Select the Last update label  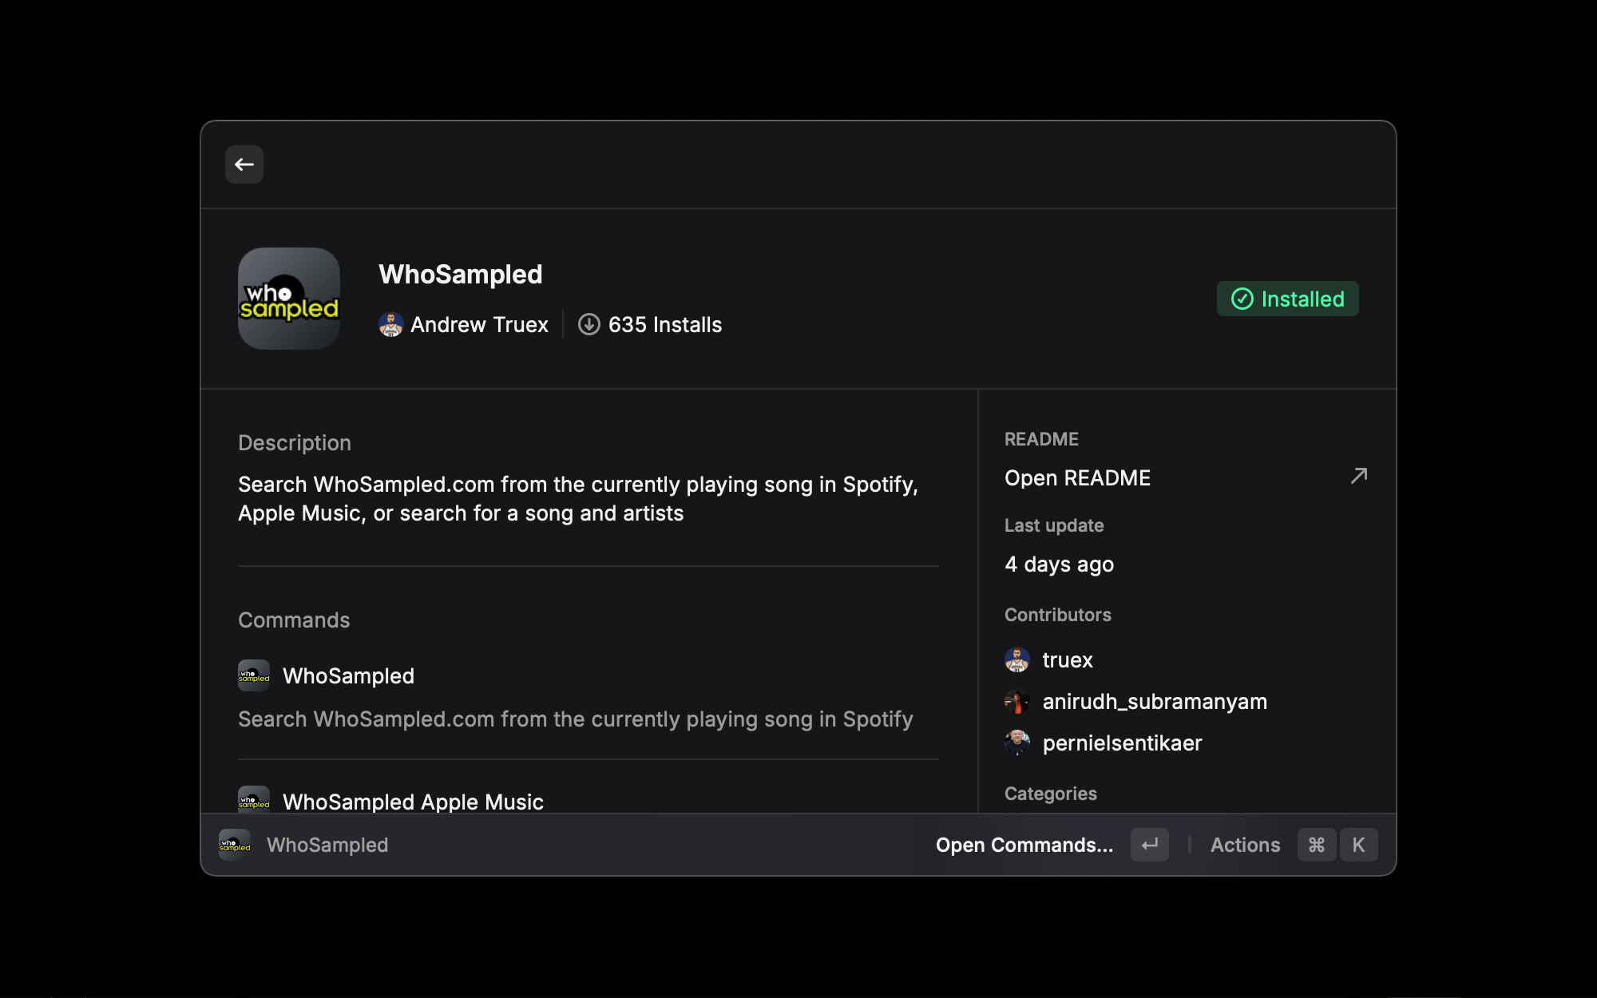(x=1054, y=525)
